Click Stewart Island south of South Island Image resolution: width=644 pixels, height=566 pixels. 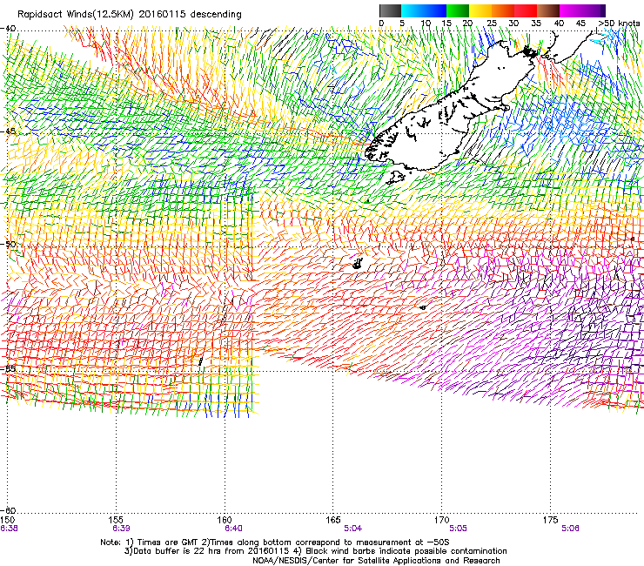pos(395,179)
